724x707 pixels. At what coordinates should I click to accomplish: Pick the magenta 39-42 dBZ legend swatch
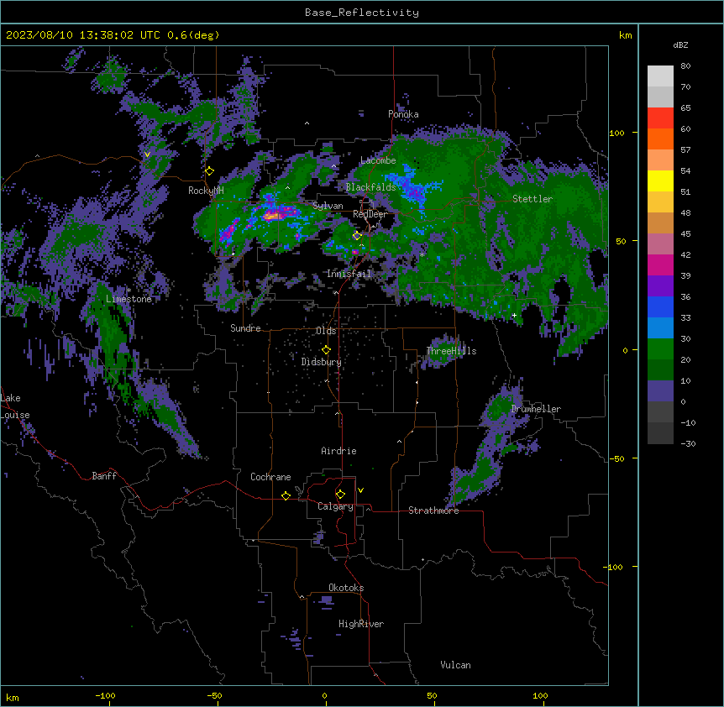660,264
